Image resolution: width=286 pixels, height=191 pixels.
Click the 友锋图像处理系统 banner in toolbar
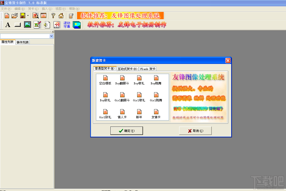pyautogui.click(x=120, y=16)
